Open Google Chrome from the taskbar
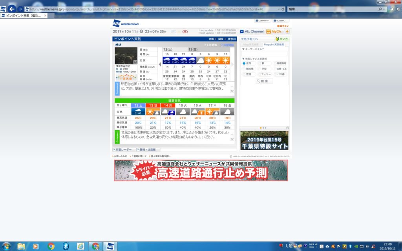This screenshot has width=402, height=251. tap(51, 246)
